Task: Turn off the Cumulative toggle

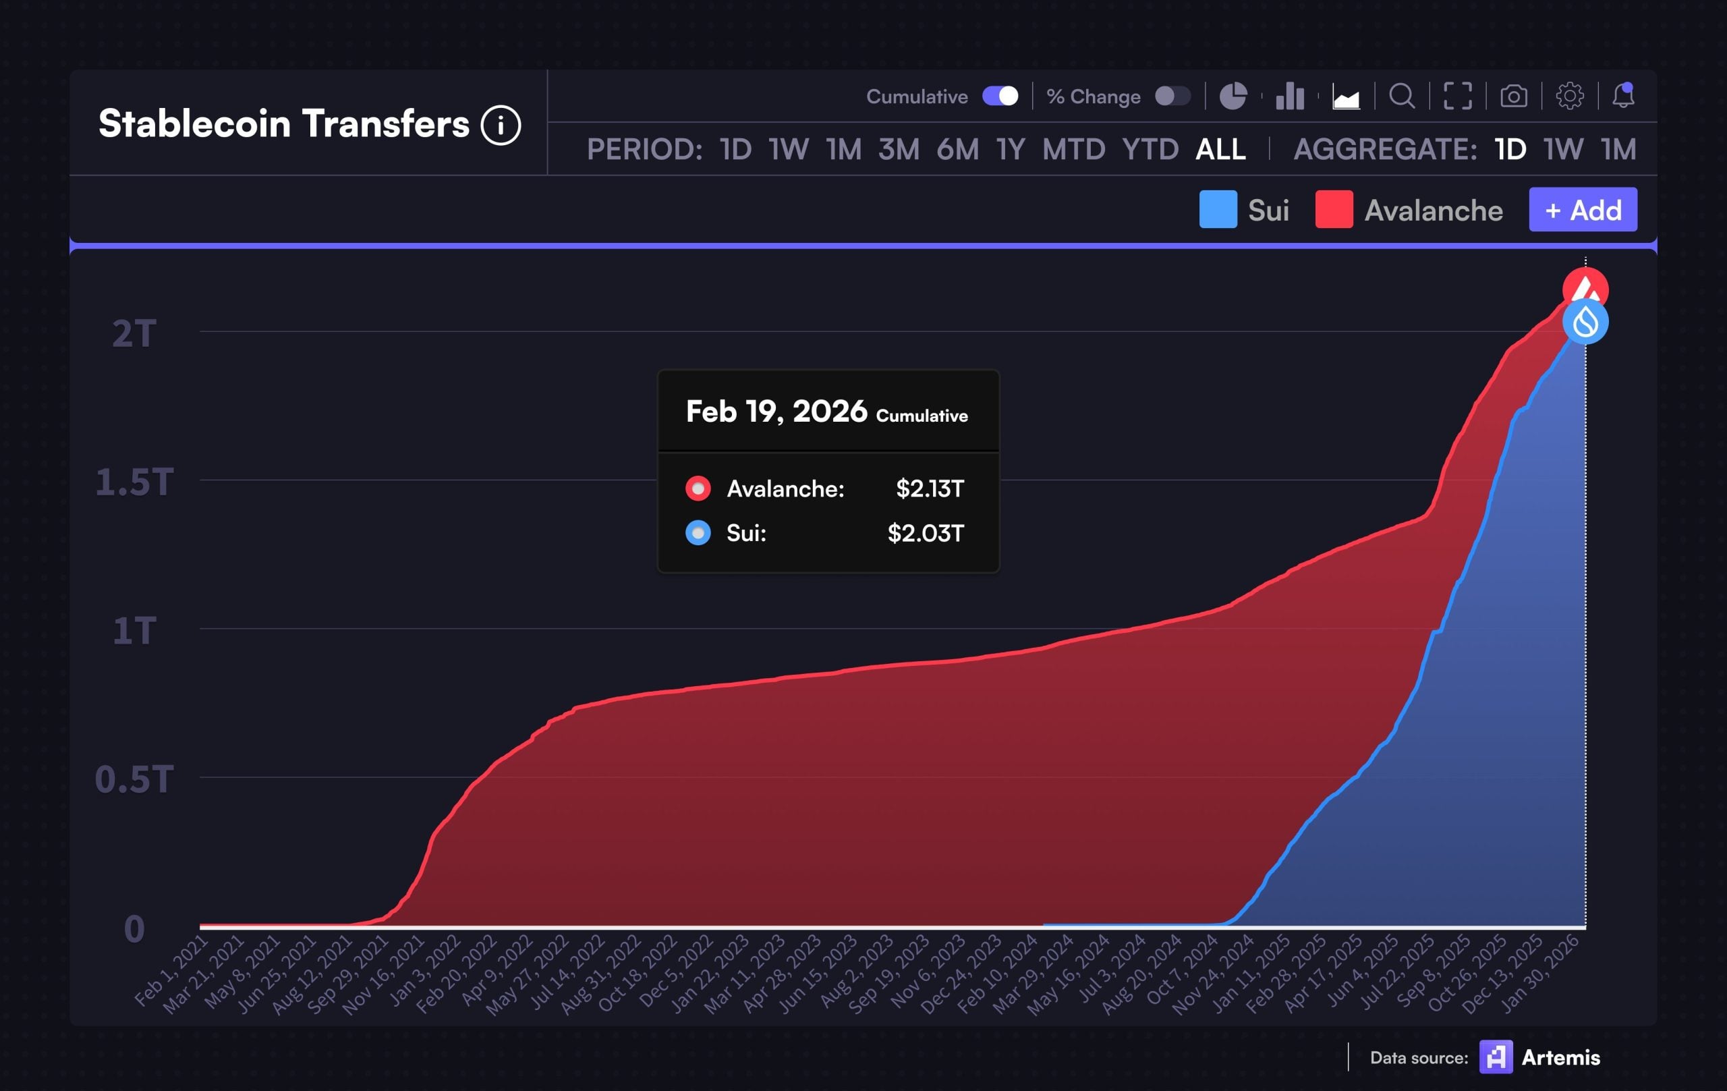Action: tap(1000, 96)
